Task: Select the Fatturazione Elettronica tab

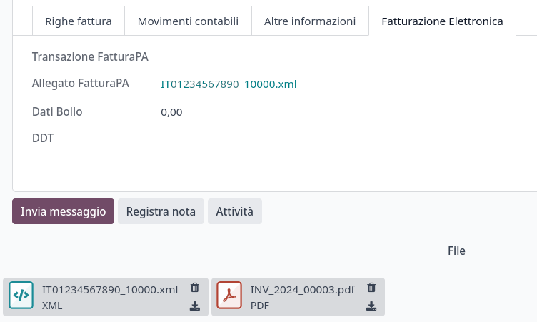Action: (443, 21)
